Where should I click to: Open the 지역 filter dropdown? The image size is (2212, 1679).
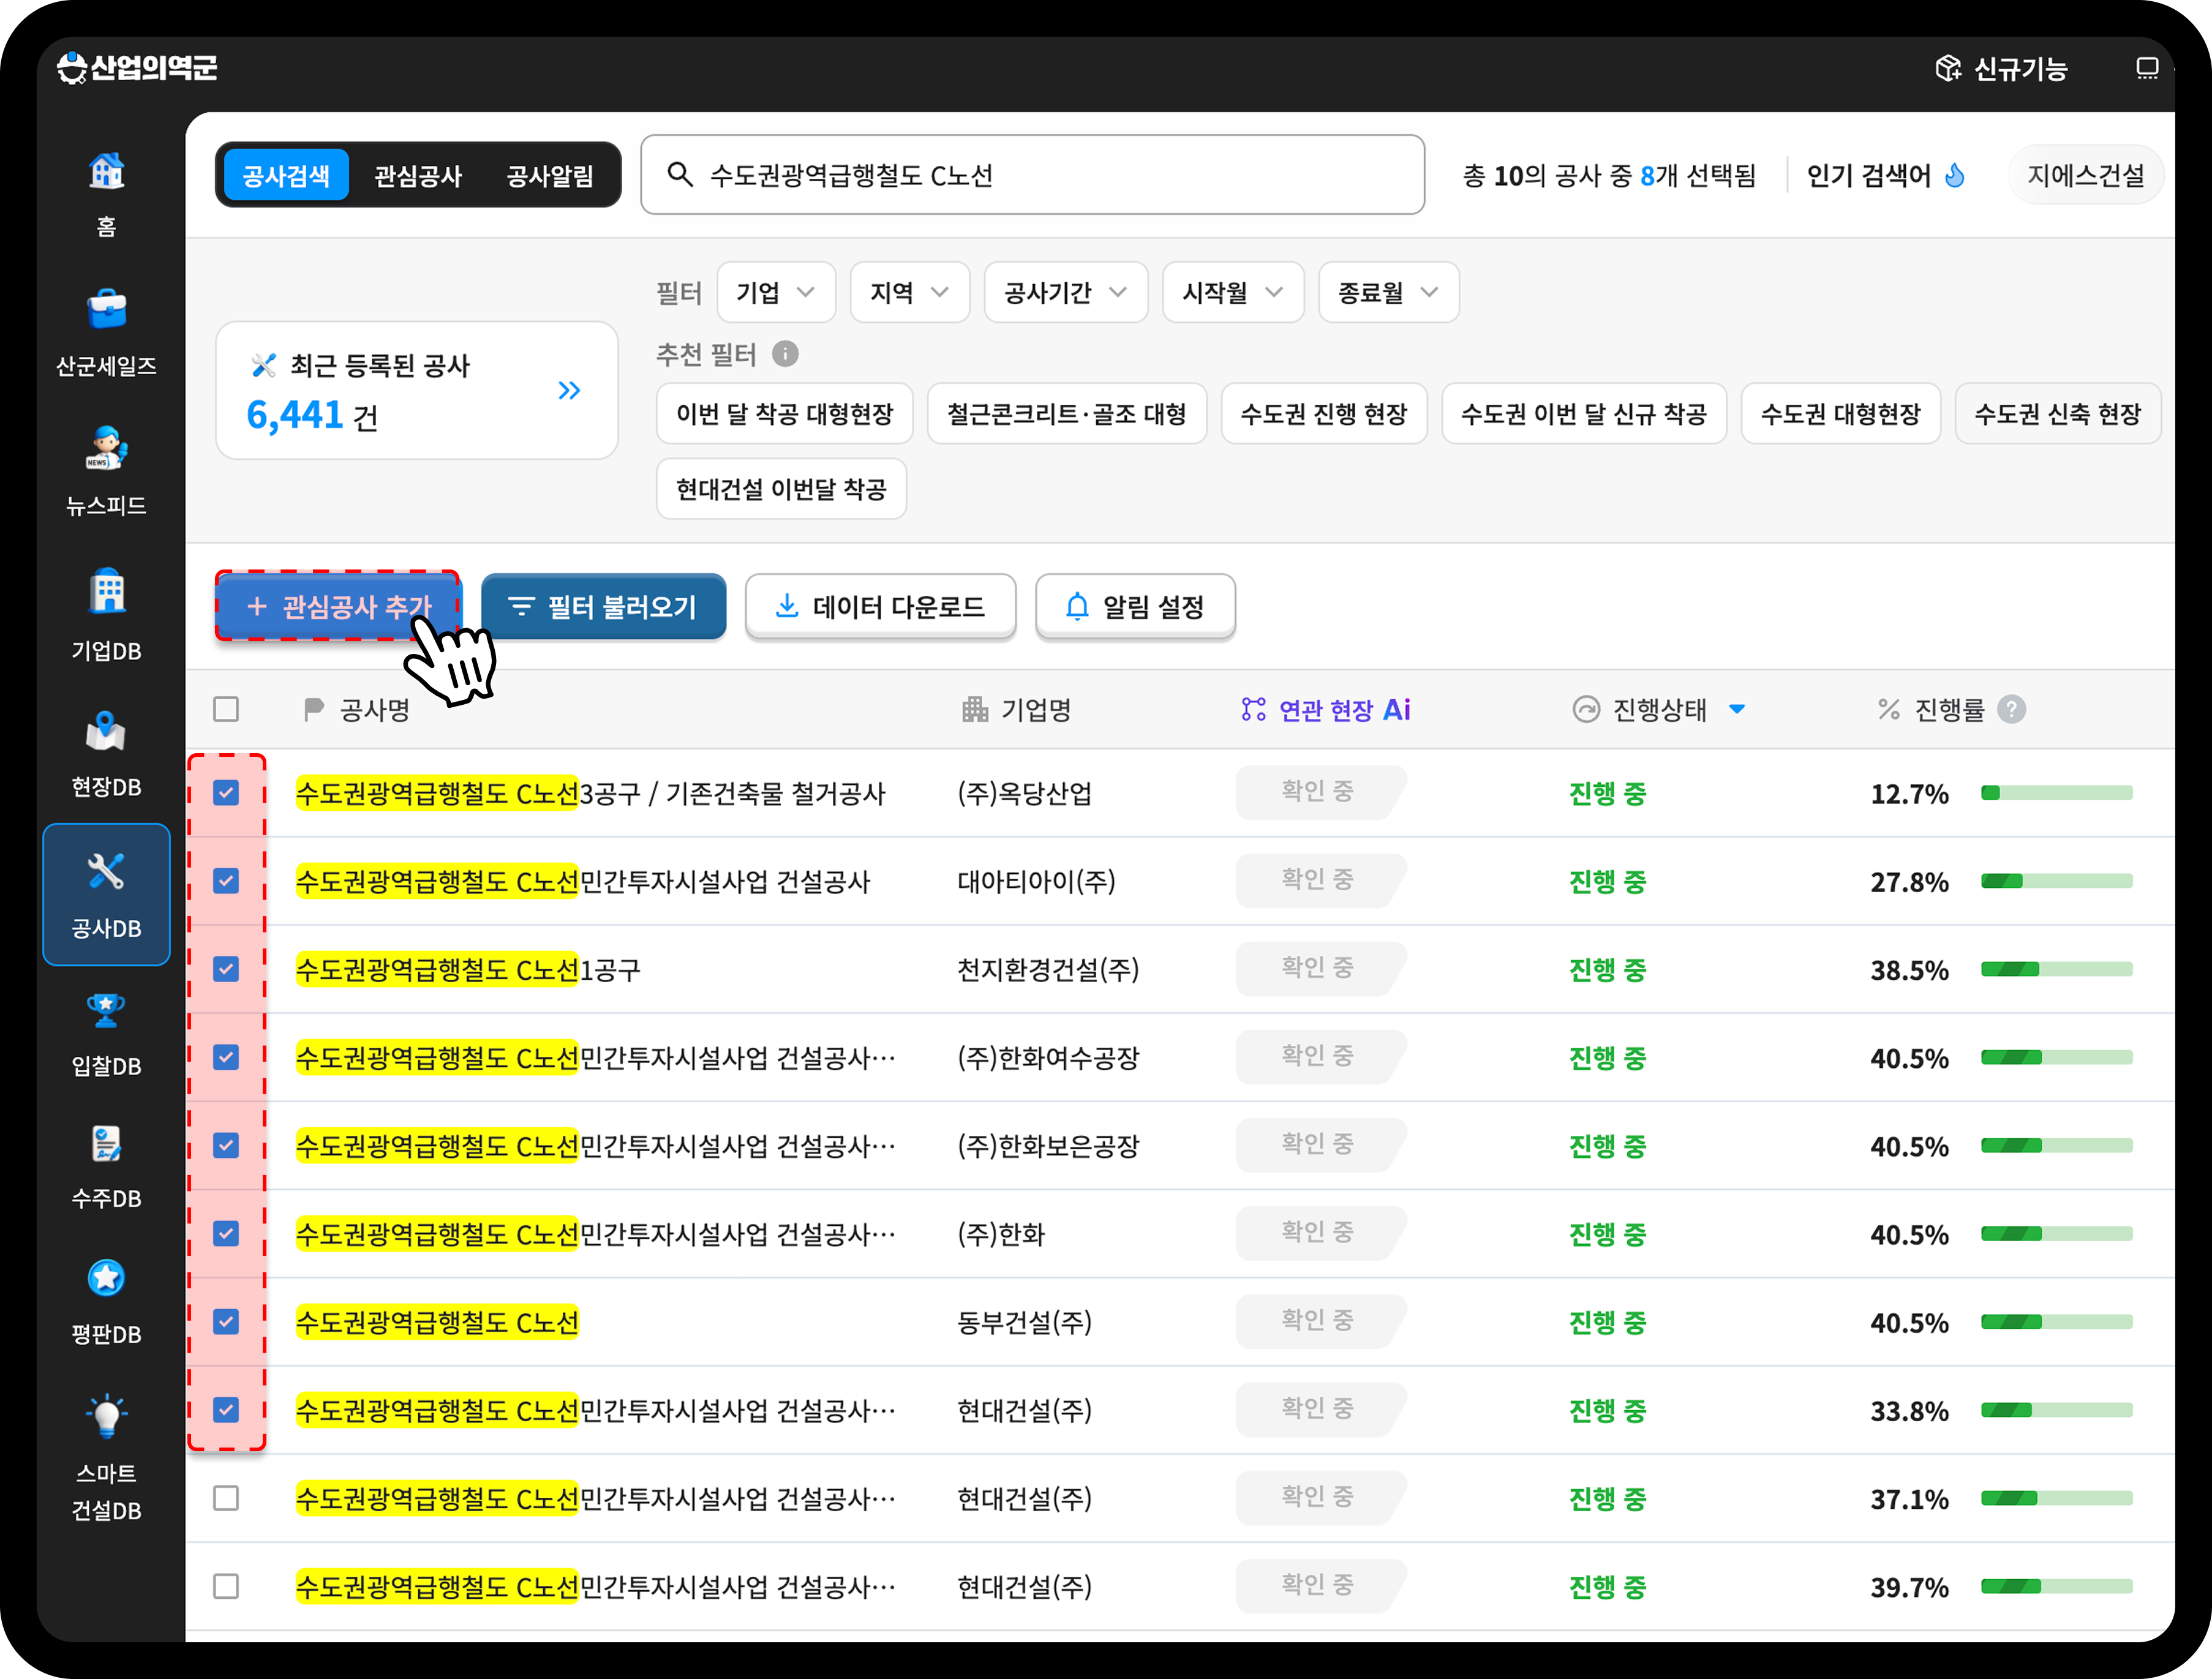click(x=910, y=292)
